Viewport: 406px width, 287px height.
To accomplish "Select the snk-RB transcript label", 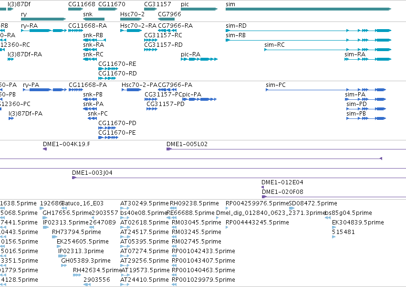I will tap(93, 35).
